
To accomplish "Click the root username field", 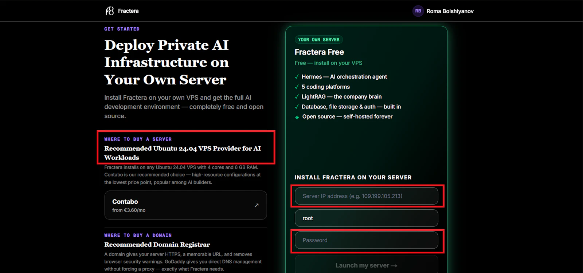I will click(x=366, y=218).
